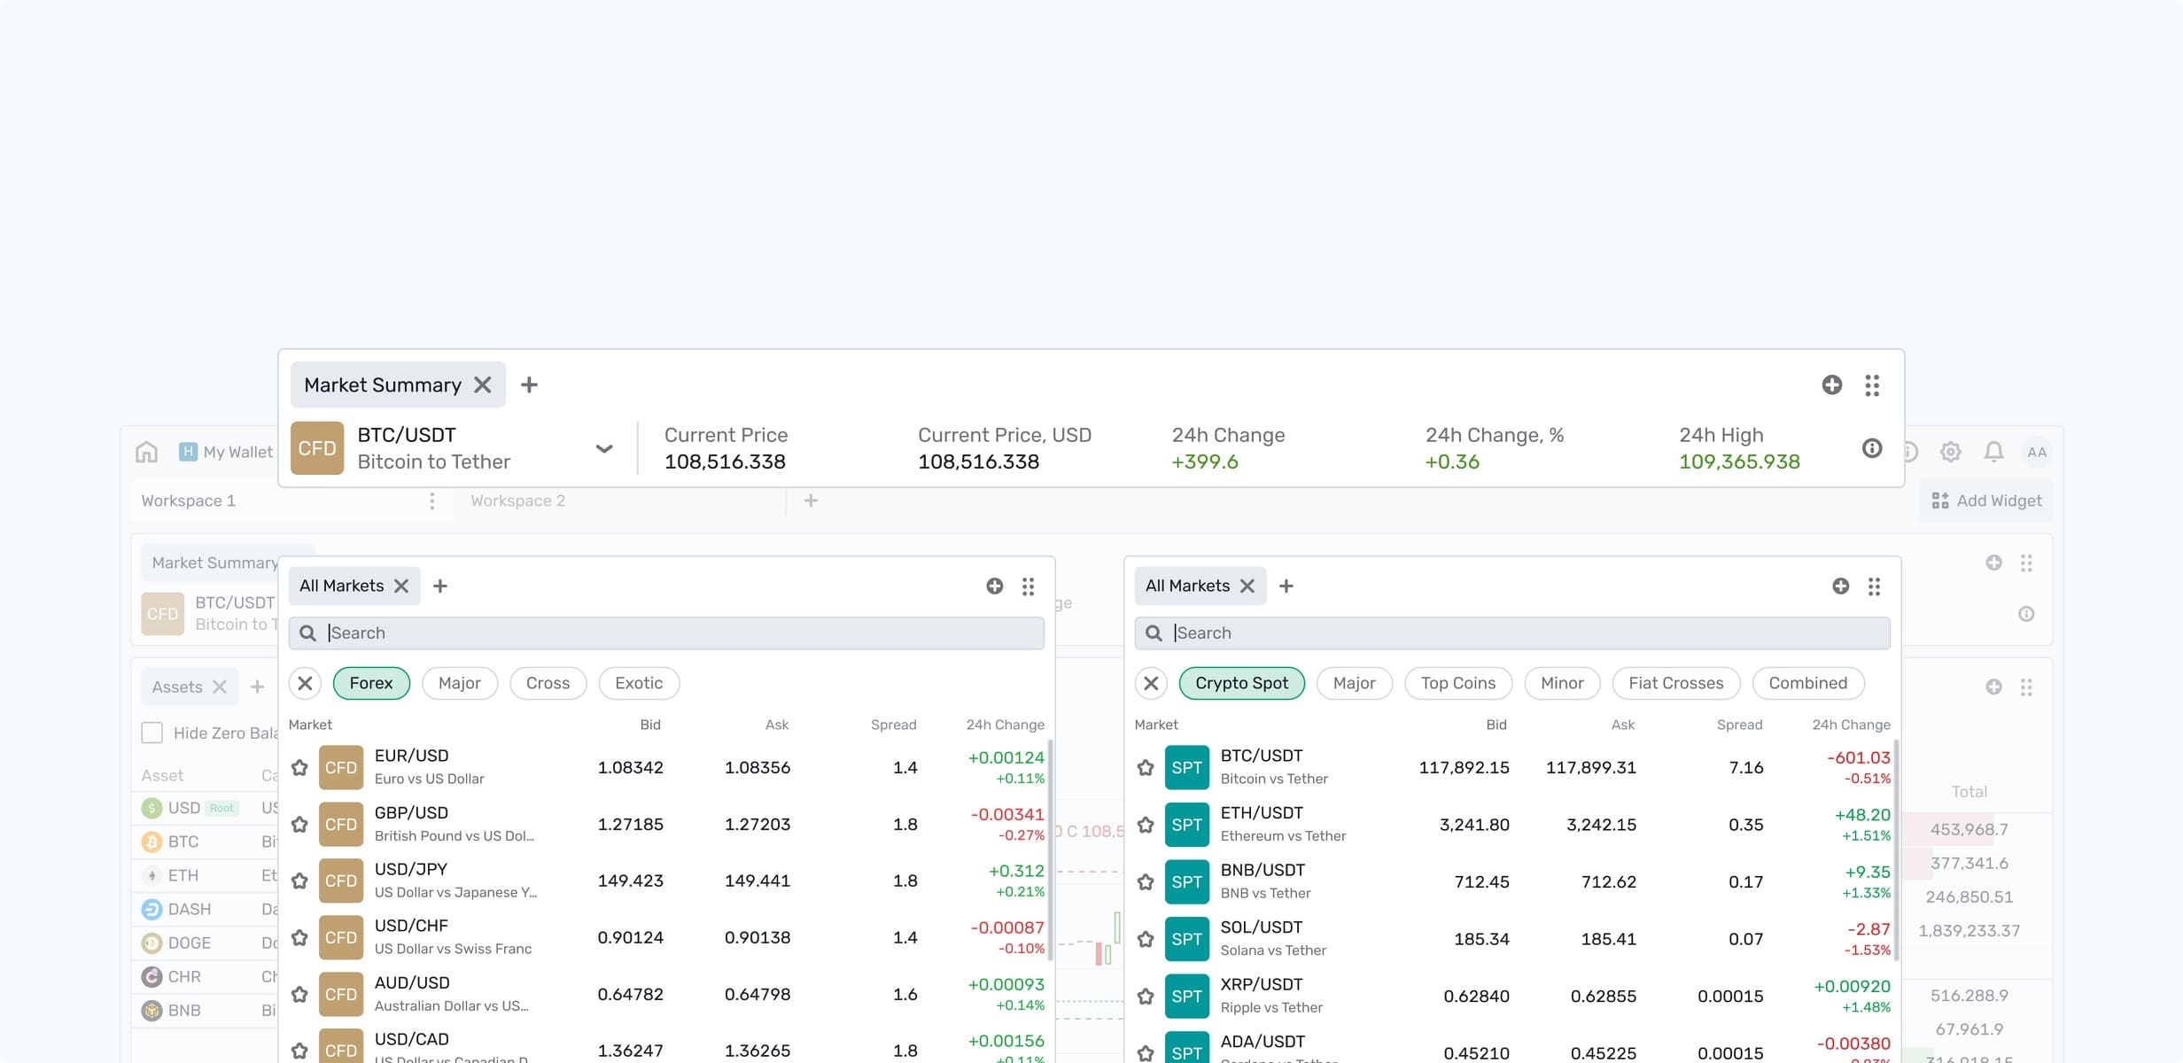Click plus-circle icon in Market Summary widget header

[x=1832, y=384]
